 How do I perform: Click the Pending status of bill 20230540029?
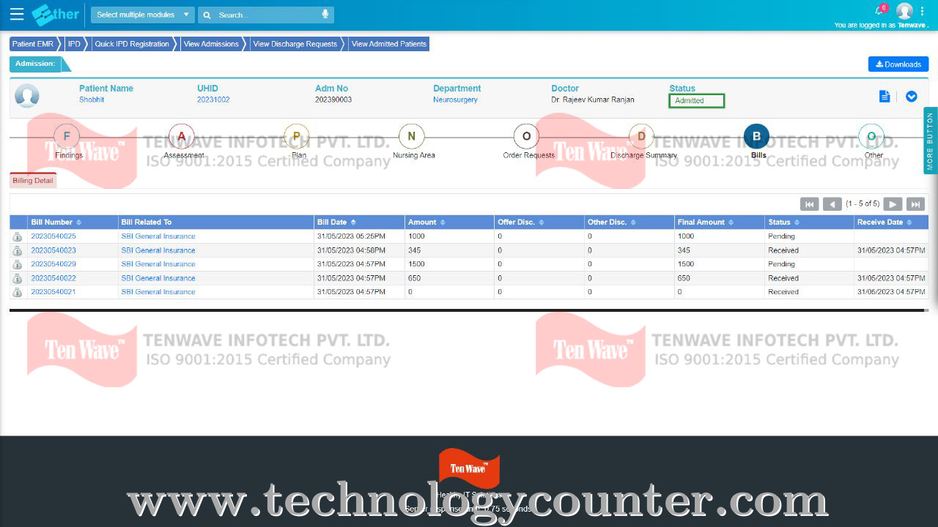point(781,264)
